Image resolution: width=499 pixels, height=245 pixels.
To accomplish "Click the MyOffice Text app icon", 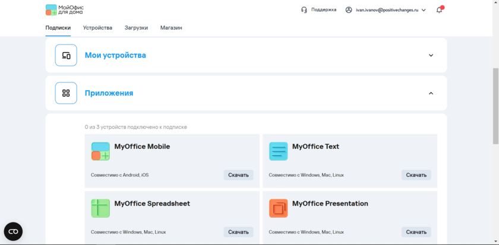I will 278,151.
